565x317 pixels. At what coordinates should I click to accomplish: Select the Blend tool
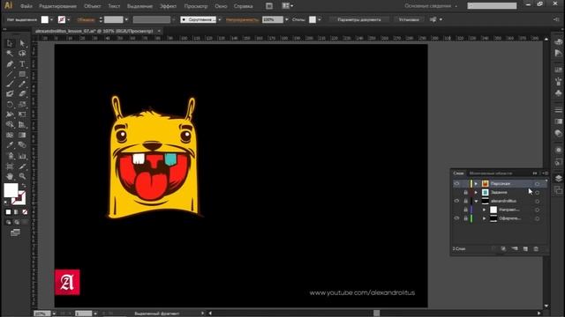(22, 145)
